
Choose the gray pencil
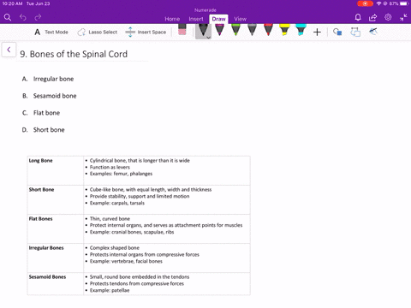[x=252, y=30]
